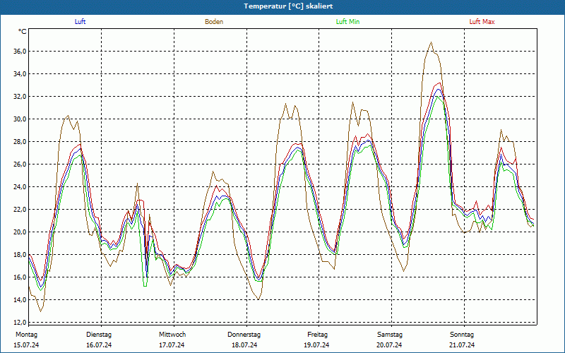The width and height of the screenshot is (565, 353).
Task: Click the 'Mittwoch' day label
Action: tap(172, 335)
